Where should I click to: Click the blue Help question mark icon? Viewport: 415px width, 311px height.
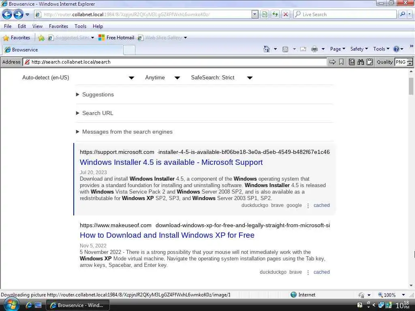[x=396, y=49]
